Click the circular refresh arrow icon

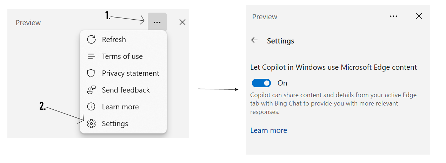(91, 40)
